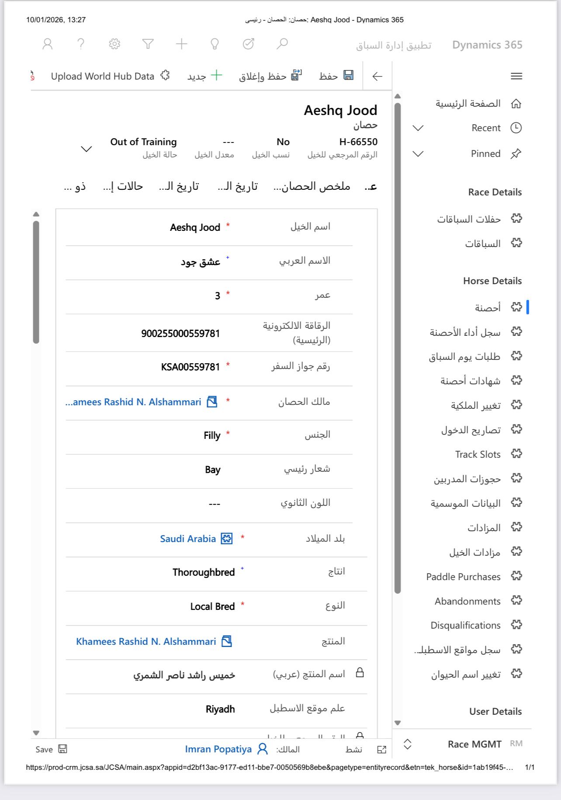Click the passport number field KSA00559781
This screenshot has height=800, width=561.
click(x=190, y=367)
